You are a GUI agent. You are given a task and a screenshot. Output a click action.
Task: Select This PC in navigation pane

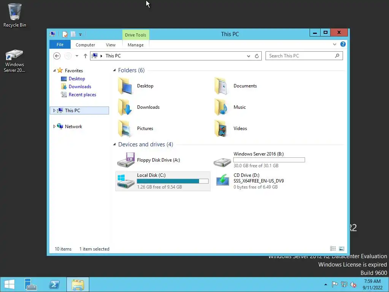[73, 111]
